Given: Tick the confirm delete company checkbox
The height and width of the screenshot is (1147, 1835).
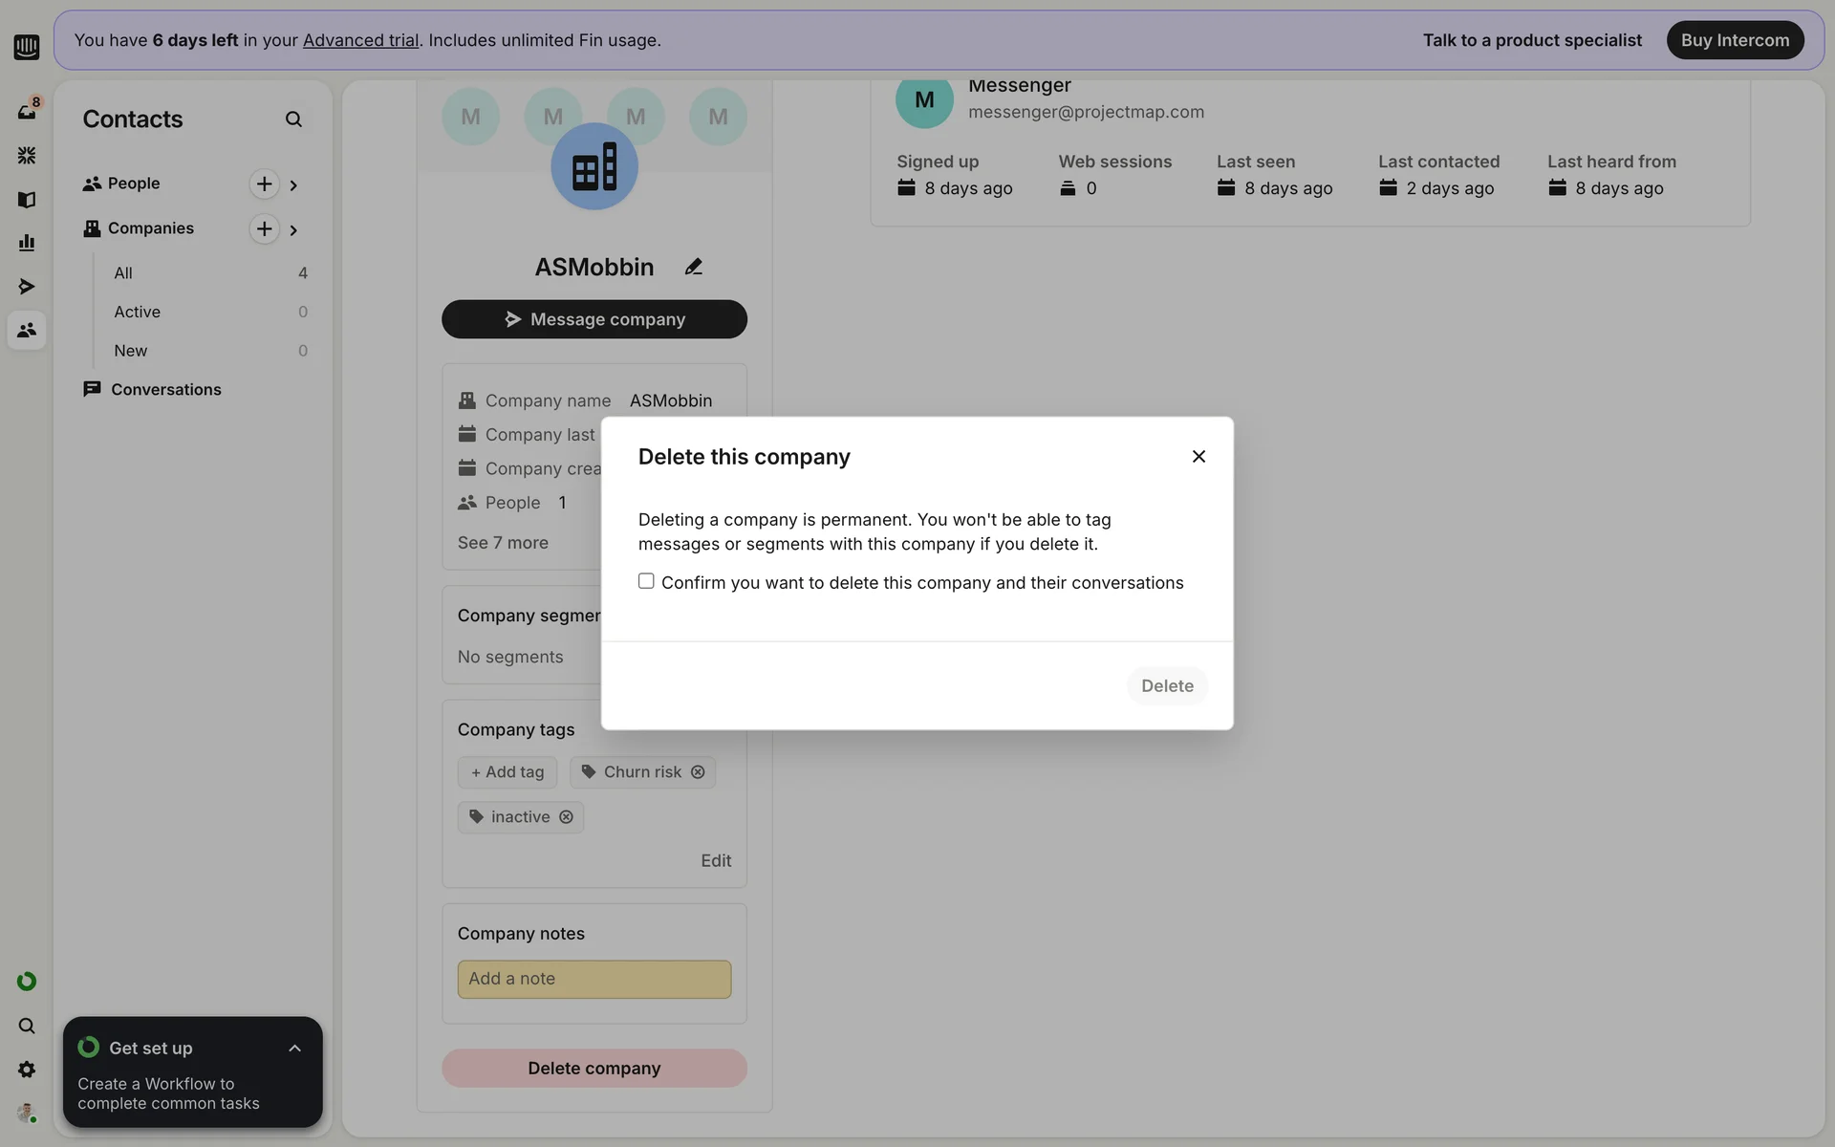Looking at the screenshot, I should [646, 581].
